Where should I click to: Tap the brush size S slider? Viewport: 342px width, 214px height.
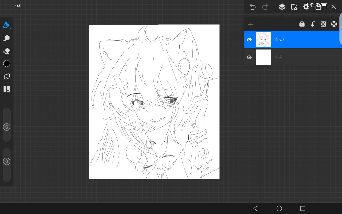[7, 125]
